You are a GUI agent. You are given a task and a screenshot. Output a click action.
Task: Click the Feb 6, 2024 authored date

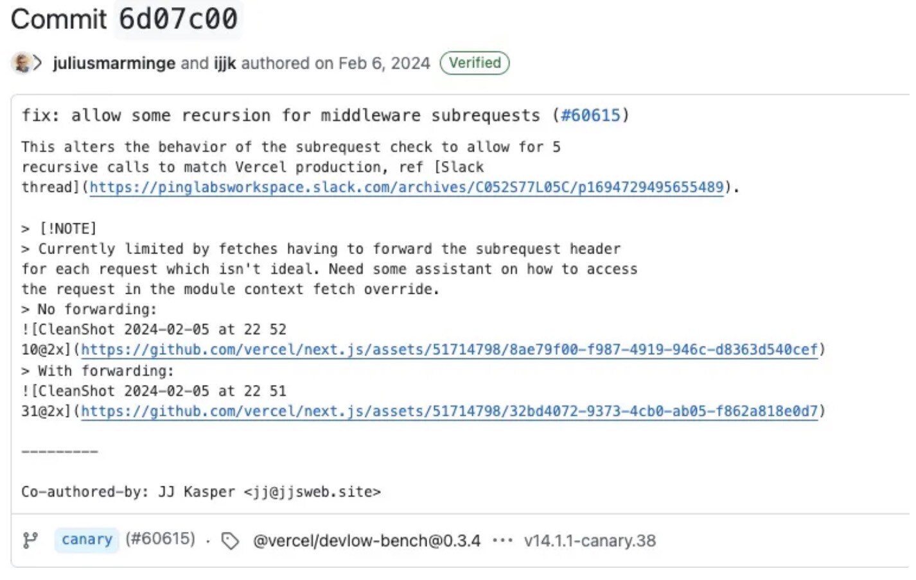click(383, 63)
